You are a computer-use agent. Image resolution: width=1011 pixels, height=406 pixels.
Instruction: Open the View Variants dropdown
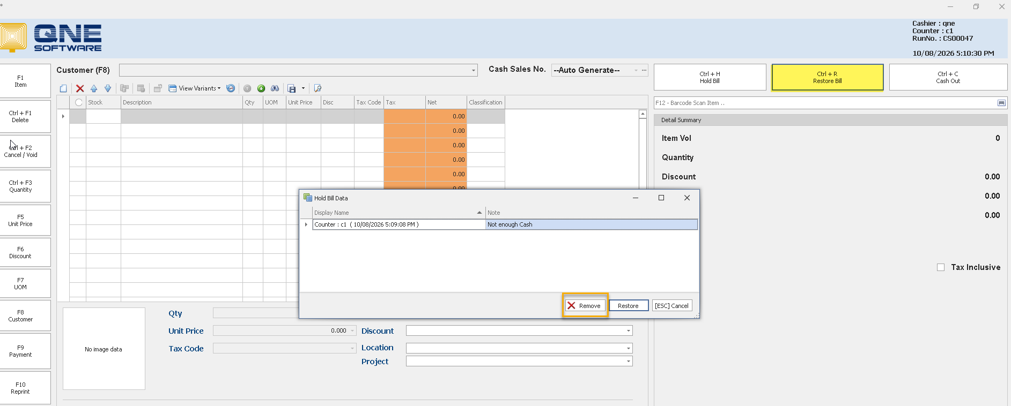pos(194,88)
